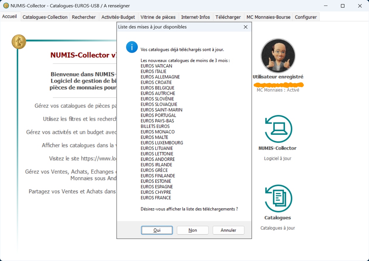Image resolution: width=369 pixels, height=261 pixels.
Task: Open the Rechercher tab
Action: click(84, 17)
